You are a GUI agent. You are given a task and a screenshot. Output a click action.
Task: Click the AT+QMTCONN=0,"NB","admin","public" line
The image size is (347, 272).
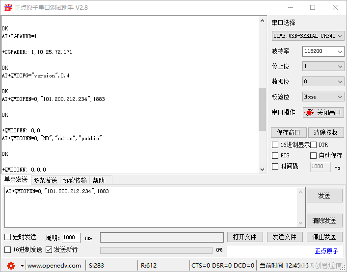[x=52, y=139]
